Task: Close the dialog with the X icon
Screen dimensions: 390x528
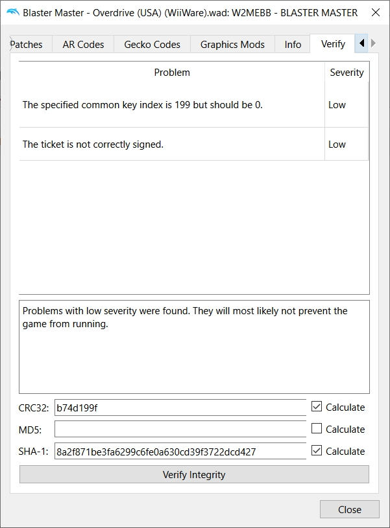Action: (x=376, y=12)
